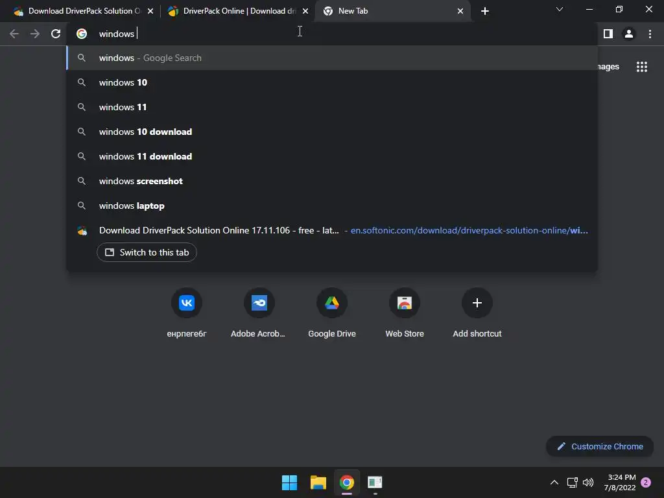Image resolution: width=664 pixels, height=498 pixels.
Task: Open the Chrome profile avatar icon
Action: click(x=629, y=34)
